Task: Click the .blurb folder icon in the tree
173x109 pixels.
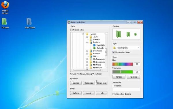Action: point(91,37)
